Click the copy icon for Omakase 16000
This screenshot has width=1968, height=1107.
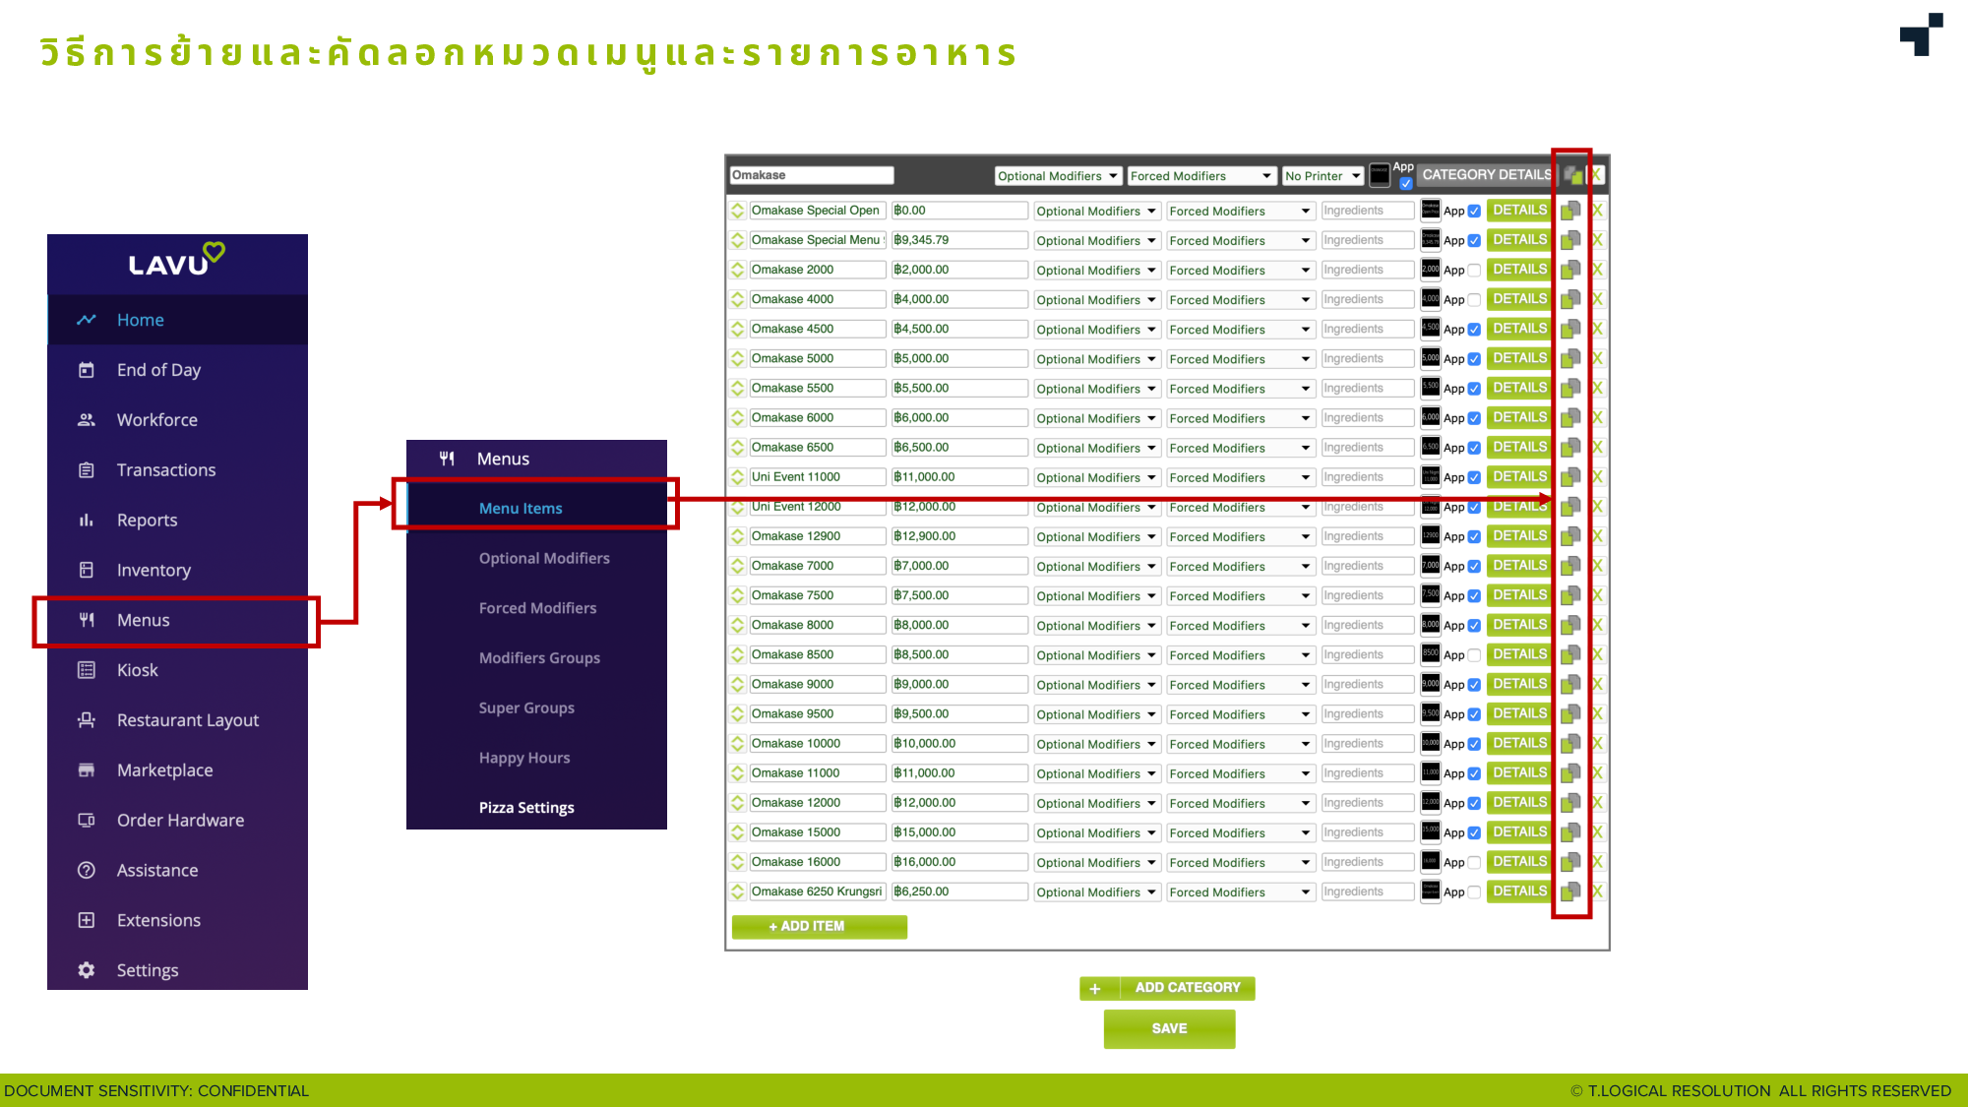click(1570, 862)
